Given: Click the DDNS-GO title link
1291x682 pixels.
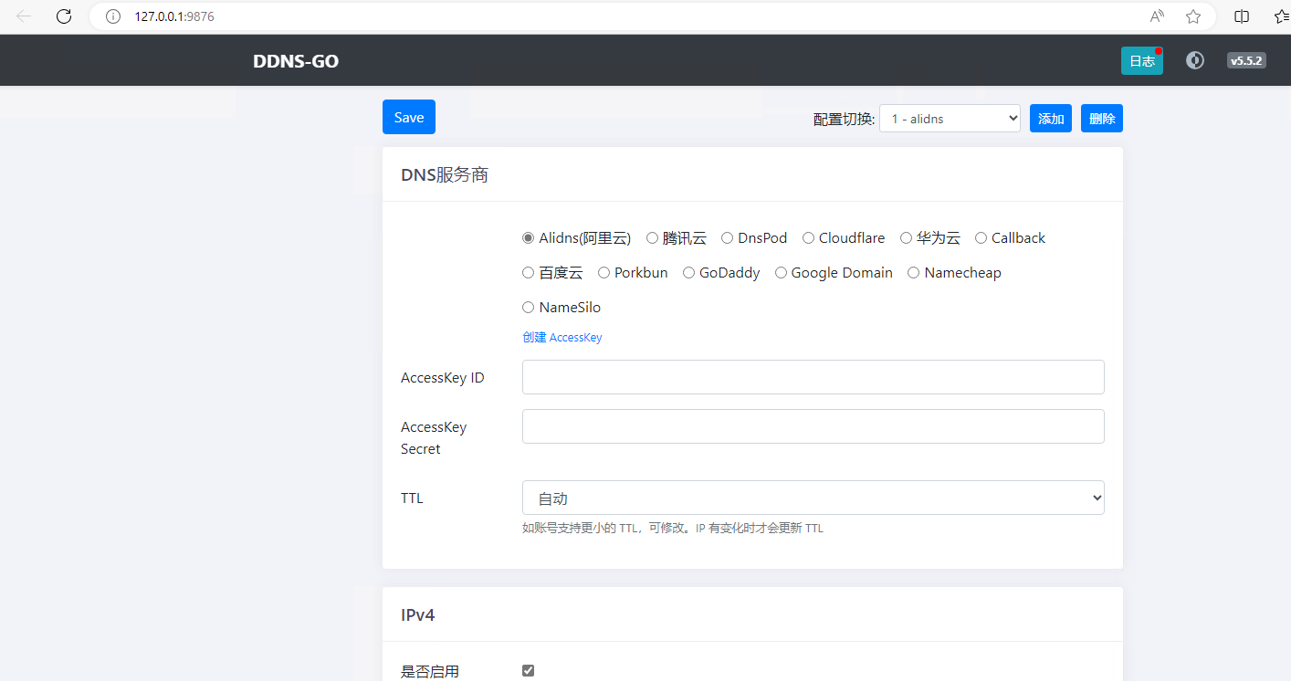Looking at the screenshot, I should (296, 62).
